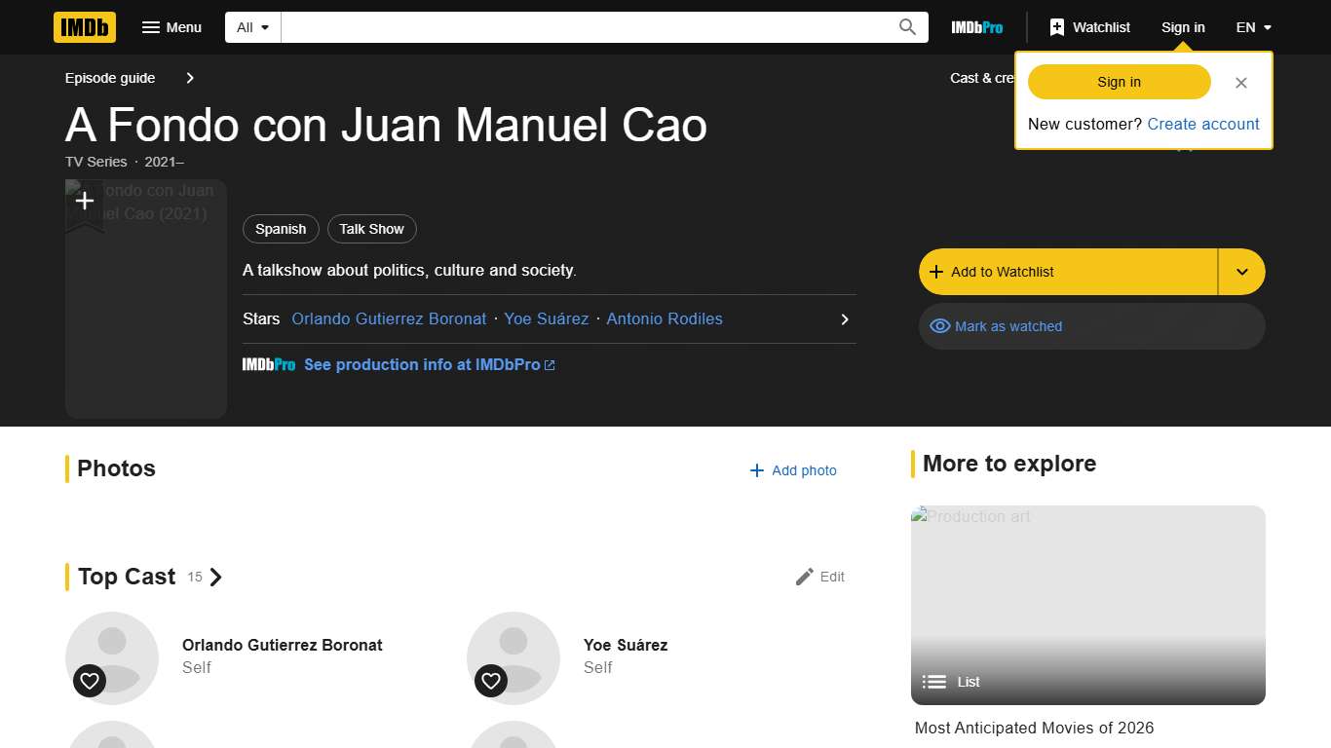Expand the Add to Watchlist options chevron
The width and height of the screenshot is (1331, 748).
(x=1241, y=272)
